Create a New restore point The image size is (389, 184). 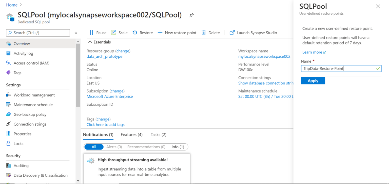[x=177, y=33]
